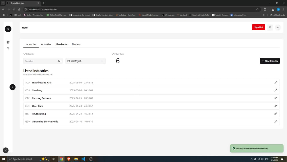This screenshot has width=287, height=162.
Task: Click the S avatar in sidebar
Action: point(8,29)
